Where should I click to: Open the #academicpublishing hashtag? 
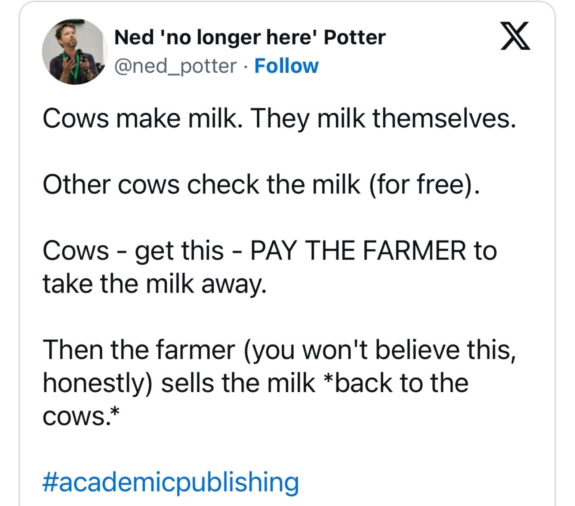pyautogui.click(x=171, y=482)
